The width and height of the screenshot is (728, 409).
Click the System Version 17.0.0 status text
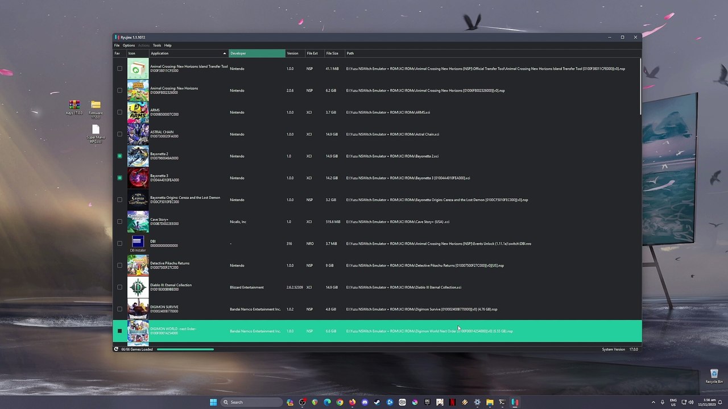(620, 349)
